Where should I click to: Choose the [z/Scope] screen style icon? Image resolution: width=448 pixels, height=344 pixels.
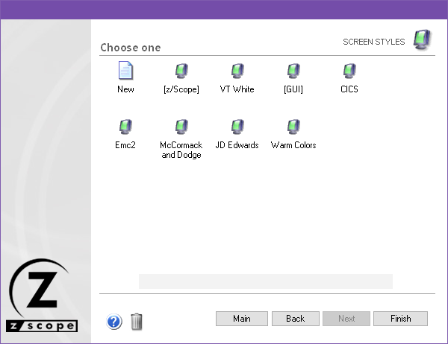coord(181,71)
